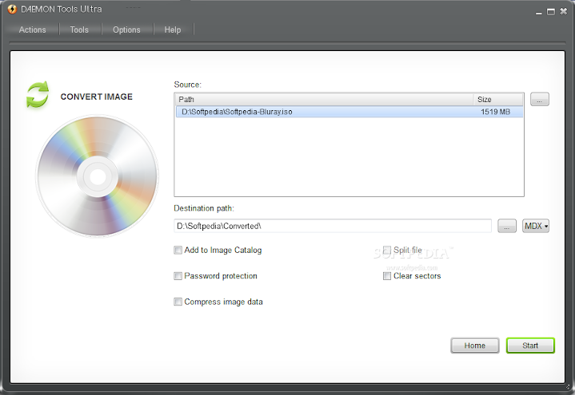
Task: Minimize the DAEMON Tools Ultra window
Action: (539, 13)
